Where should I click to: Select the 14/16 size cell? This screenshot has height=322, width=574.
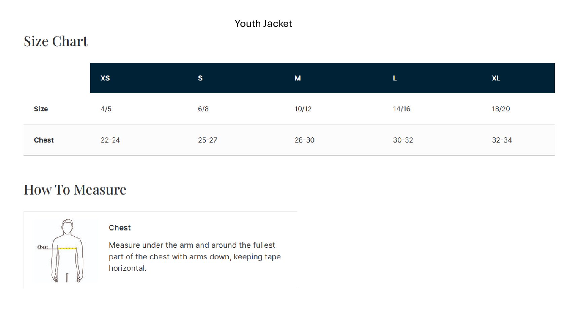[401, 109]
